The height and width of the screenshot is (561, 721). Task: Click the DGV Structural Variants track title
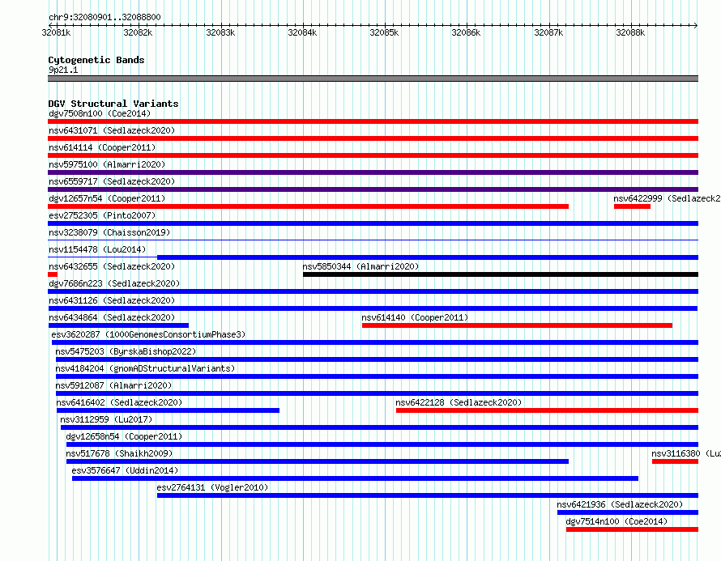coord(113,104)
